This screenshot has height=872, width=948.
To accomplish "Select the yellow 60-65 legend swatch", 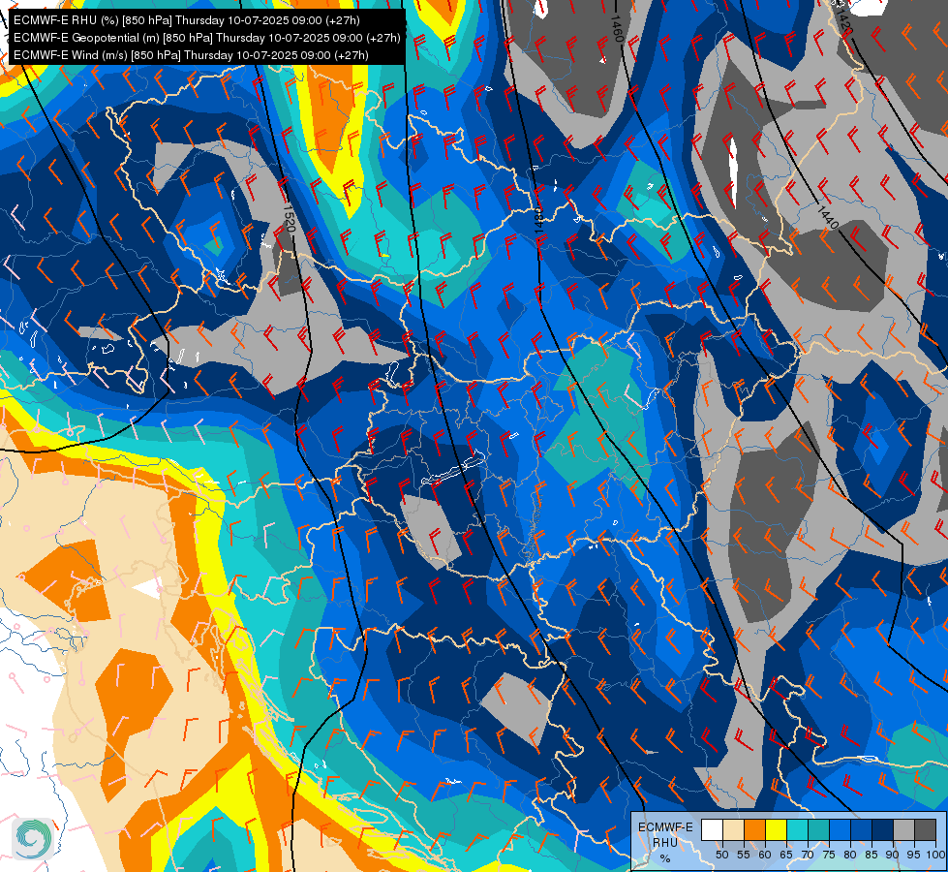I will [x=776, y=829].
